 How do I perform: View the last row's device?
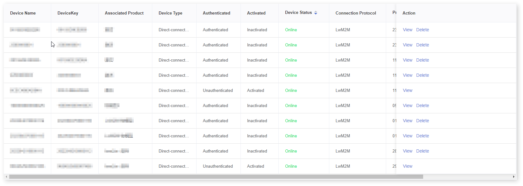pyautogui.click(x=407, y=166)
